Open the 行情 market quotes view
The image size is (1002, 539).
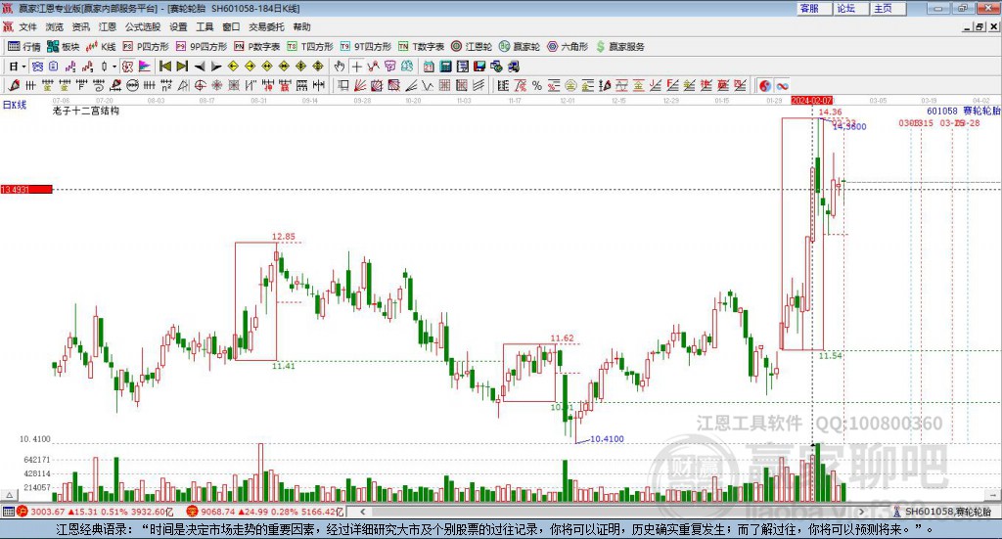tap(23, 47)
